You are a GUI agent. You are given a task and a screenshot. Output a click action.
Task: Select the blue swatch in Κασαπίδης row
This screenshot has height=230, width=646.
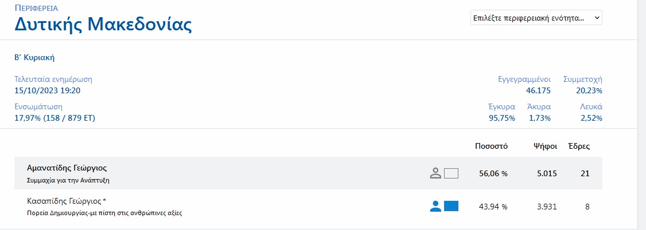(x=452, y=207)
